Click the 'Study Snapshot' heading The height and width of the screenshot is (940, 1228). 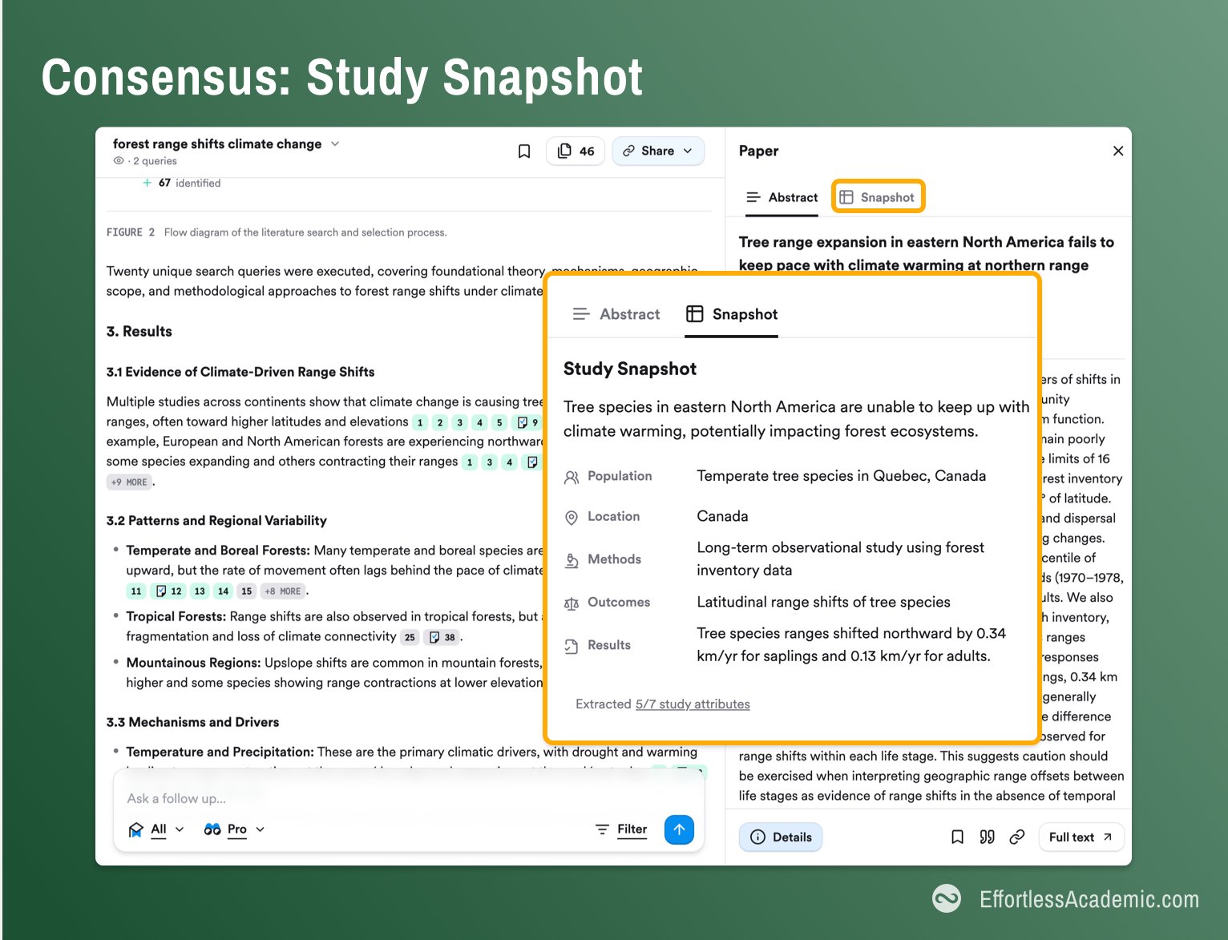point(630,369)
